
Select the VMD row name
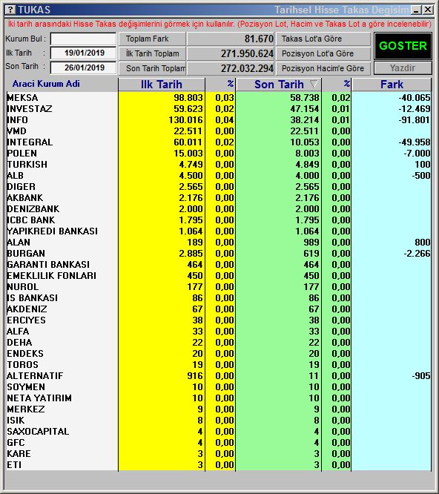pos(16,131)
